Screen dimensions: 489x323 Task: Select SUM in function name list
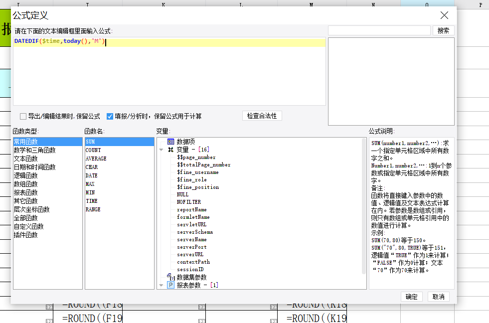[x=120, y=142]
